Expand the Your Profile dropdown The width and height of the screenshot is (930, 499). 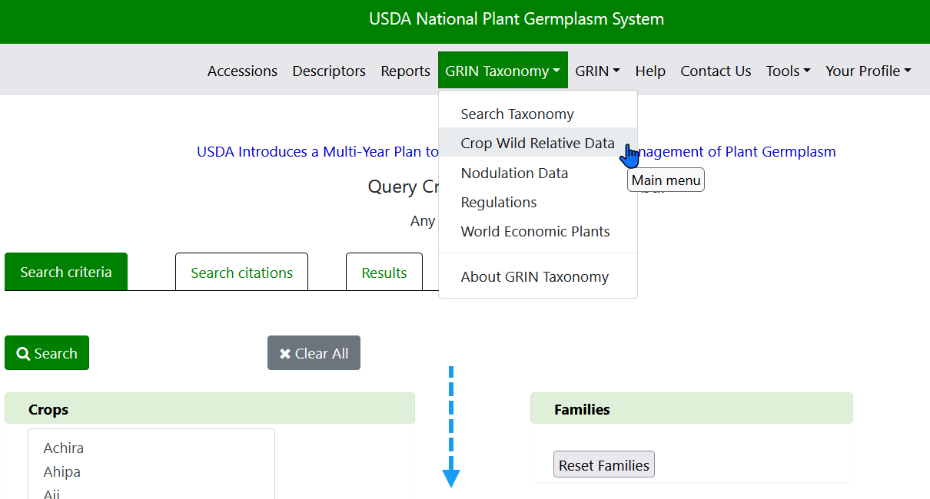[868, 71]
